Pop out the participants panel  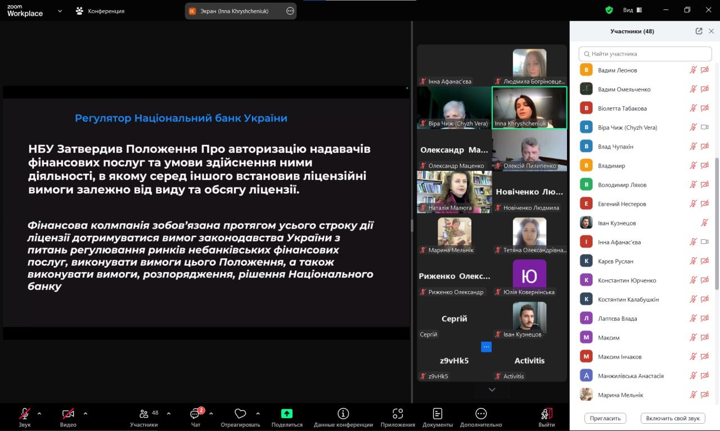(699, 31)
